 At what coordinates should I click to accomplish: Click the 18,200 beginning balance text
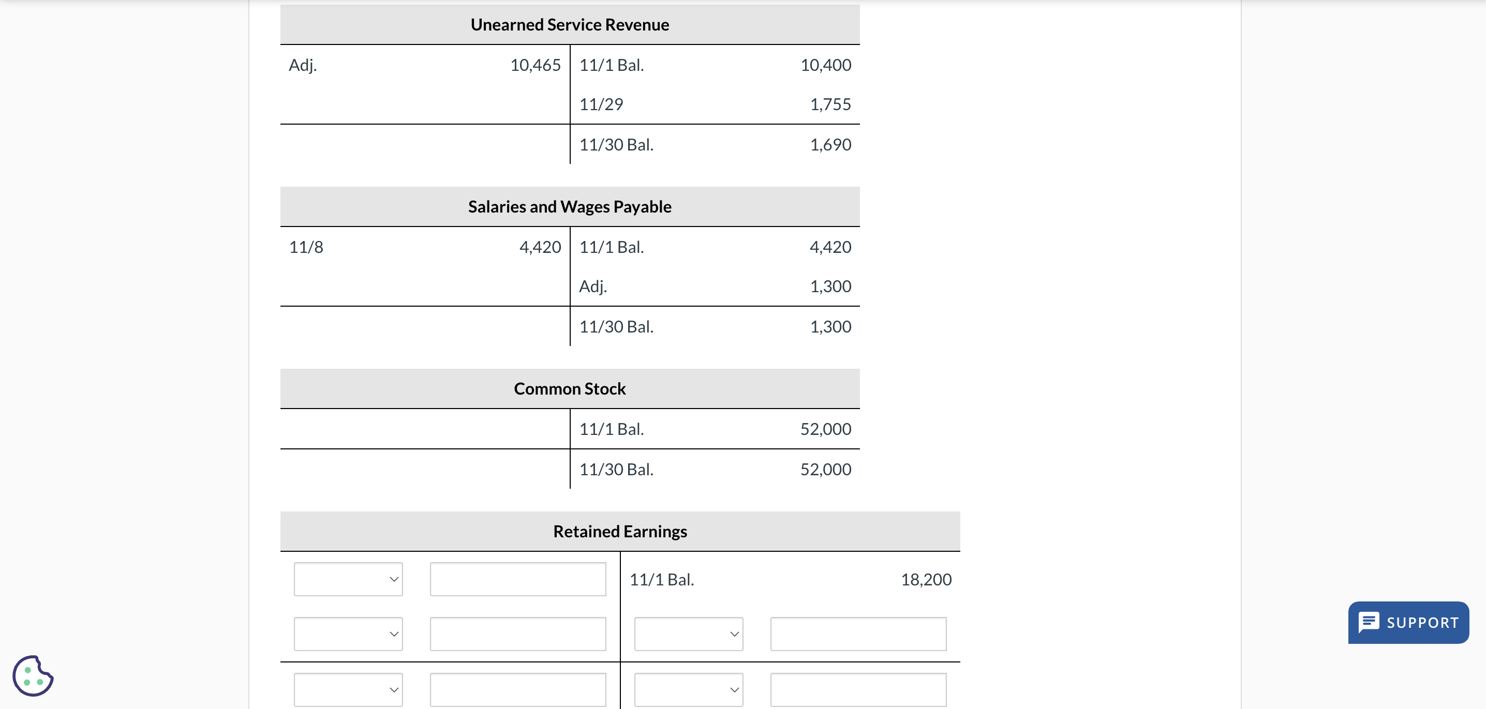(x=927, y=579)
